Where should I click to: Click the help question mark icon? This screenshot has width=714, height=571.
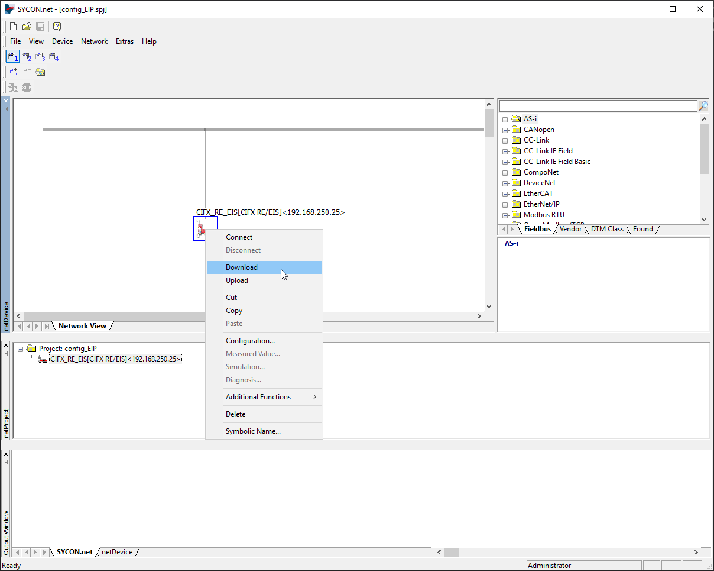[57, 27]
